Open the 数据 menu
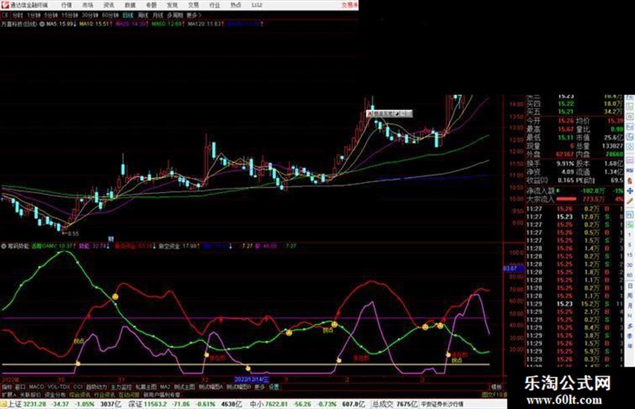 pos(130,5)
